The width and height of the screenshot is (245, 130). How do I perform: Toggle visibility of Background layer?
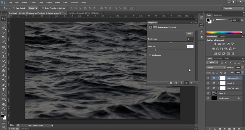pyautogui.click(x=208, y=98)
